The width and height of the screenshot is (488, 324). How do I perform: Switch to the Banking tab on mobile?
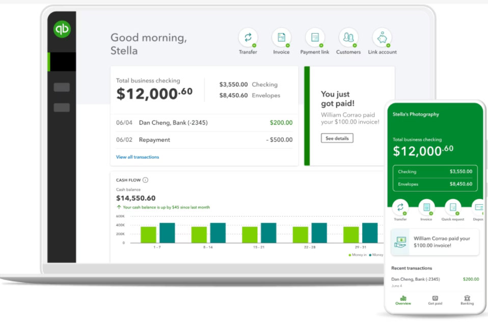[x=467, y=300]
